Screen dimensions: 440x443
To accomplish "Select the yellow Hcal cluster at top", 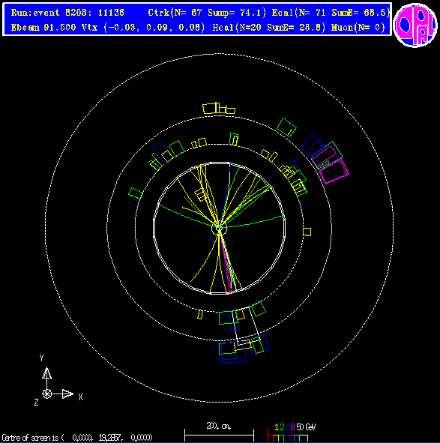I will pos(219,108).
